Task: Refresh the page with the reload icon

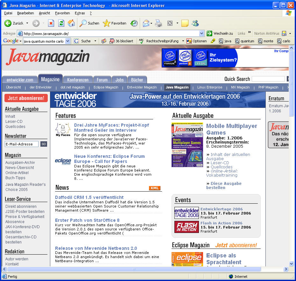Action: tap(61, 23)
